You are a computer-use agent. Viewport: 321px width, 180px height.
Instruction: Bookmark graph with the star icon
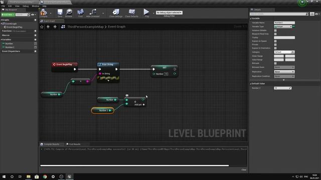click(42, 26)
